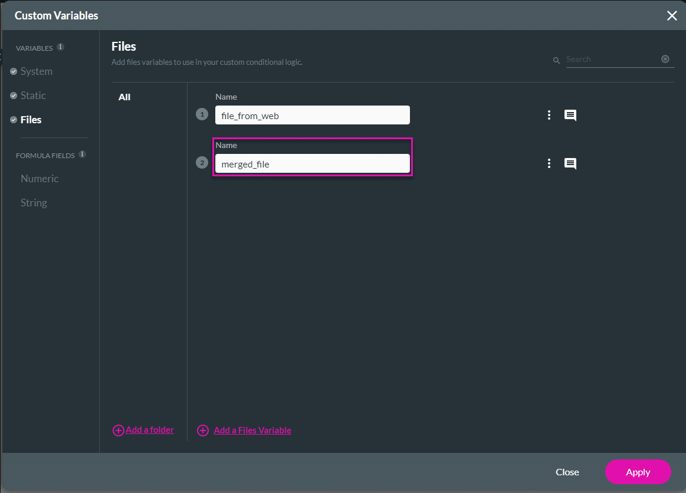
Task: Select the System variables section
Action: (36, 71)
